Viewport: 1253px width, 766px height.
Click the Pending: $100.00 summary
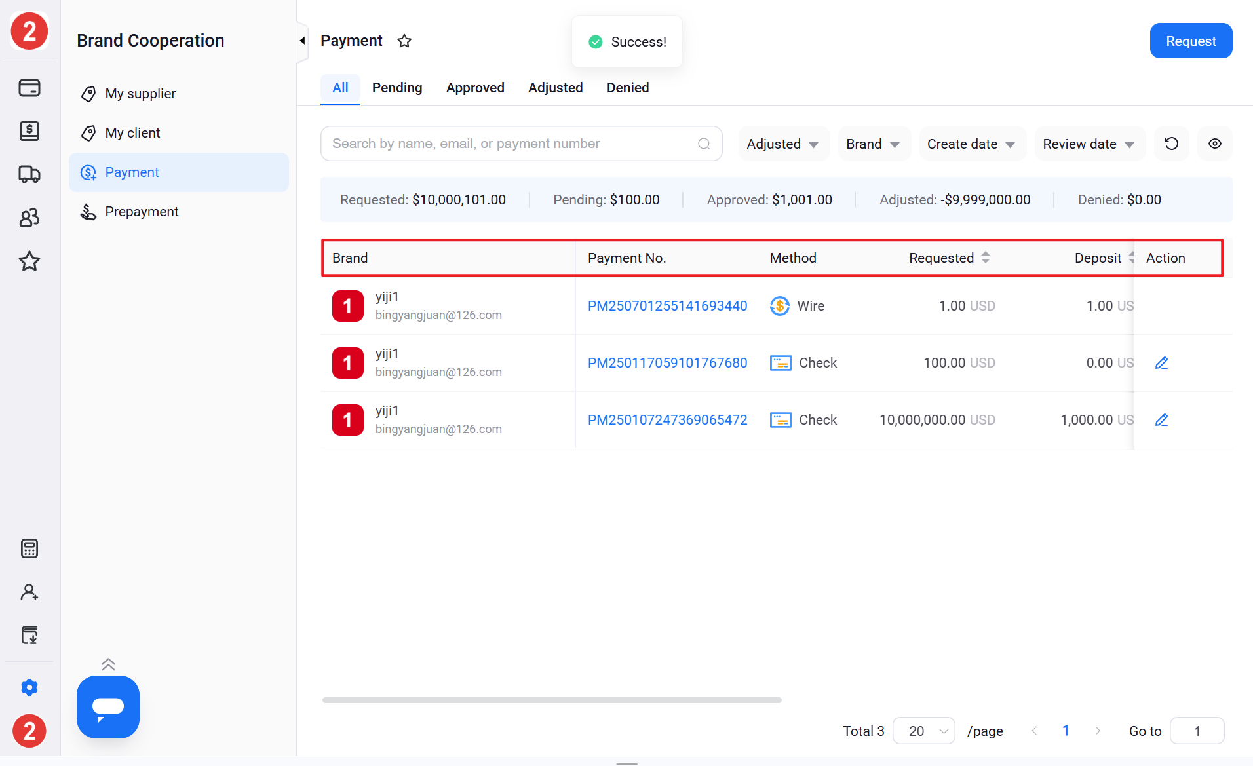tap(606, 200)
